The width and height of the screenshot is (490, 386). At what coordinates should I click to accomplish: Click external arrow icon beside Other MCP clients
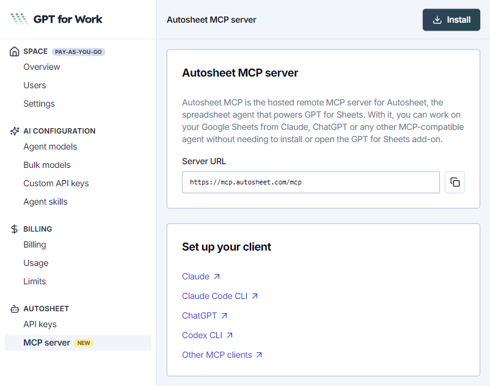click(x=259, y=355)
